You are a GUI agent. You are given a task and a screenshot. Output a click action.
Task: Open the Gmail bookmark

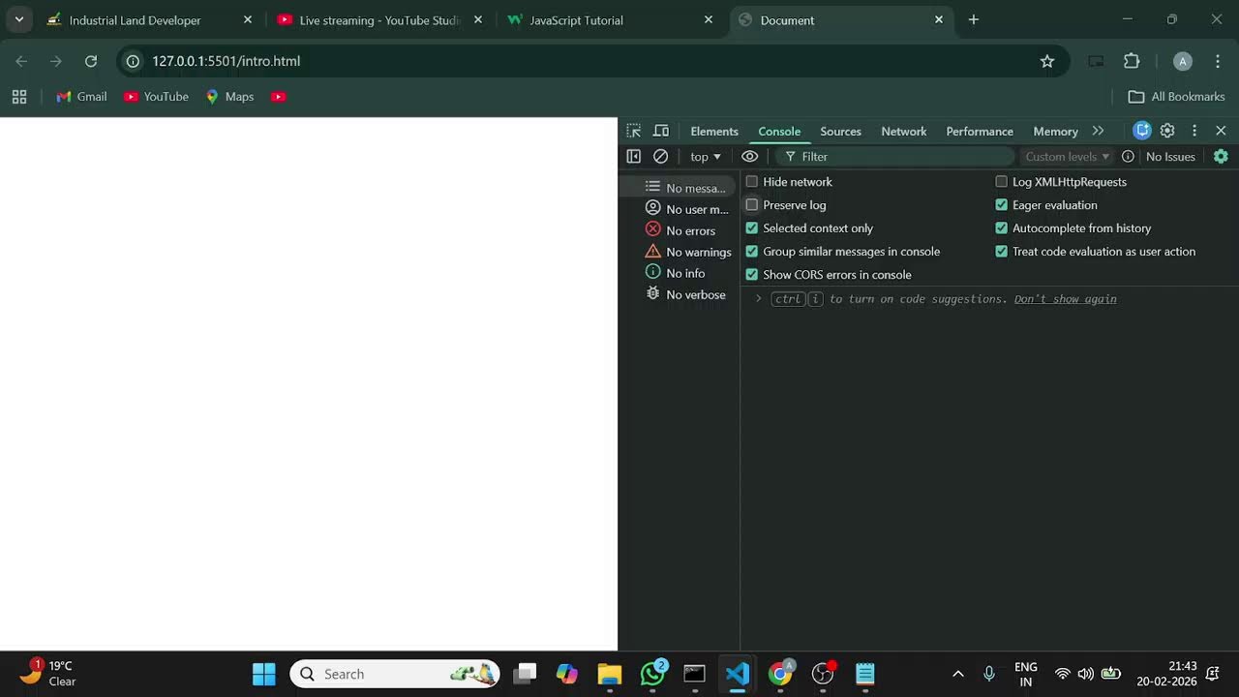[x=81, y=97]
